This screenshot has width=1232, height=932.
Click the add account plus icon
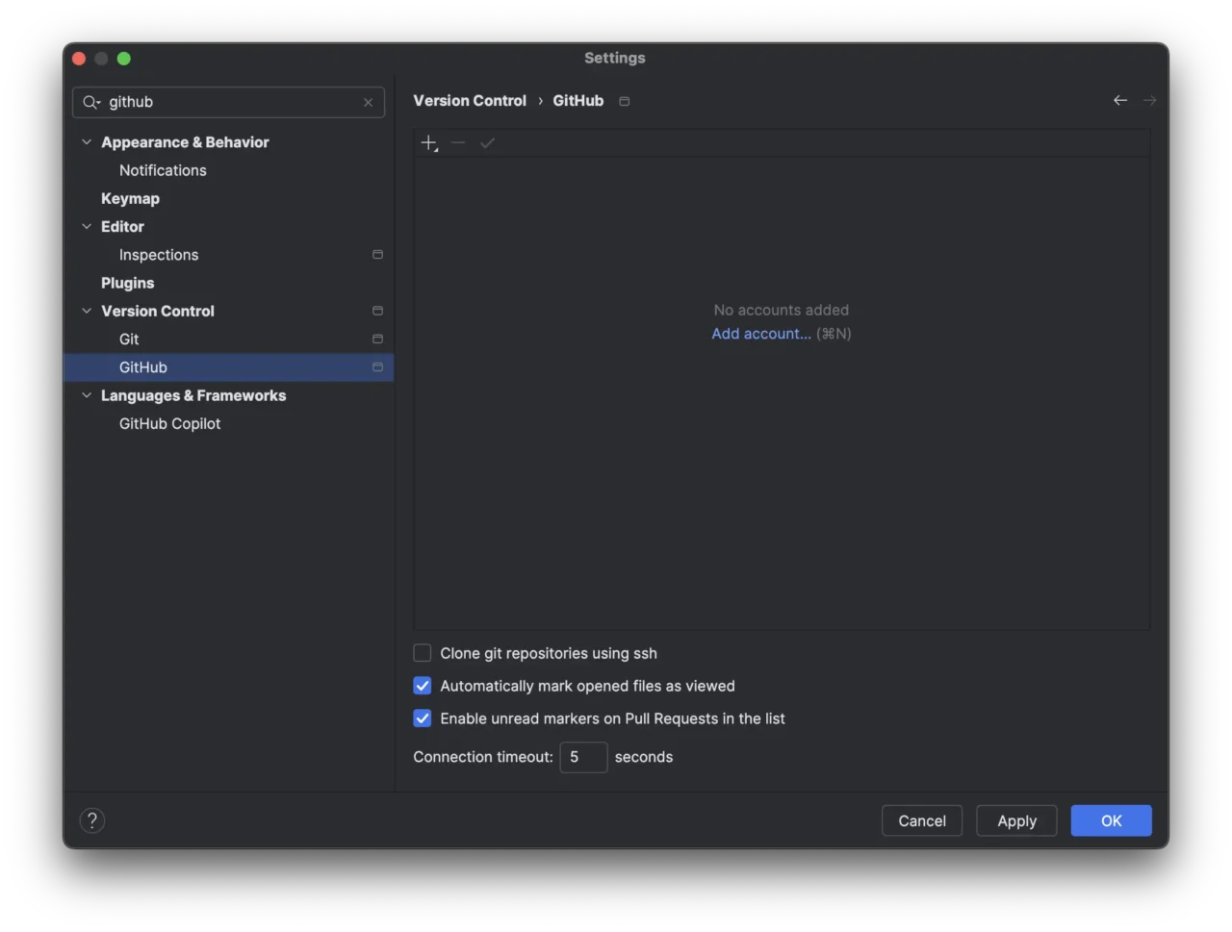tap(429, 143)
